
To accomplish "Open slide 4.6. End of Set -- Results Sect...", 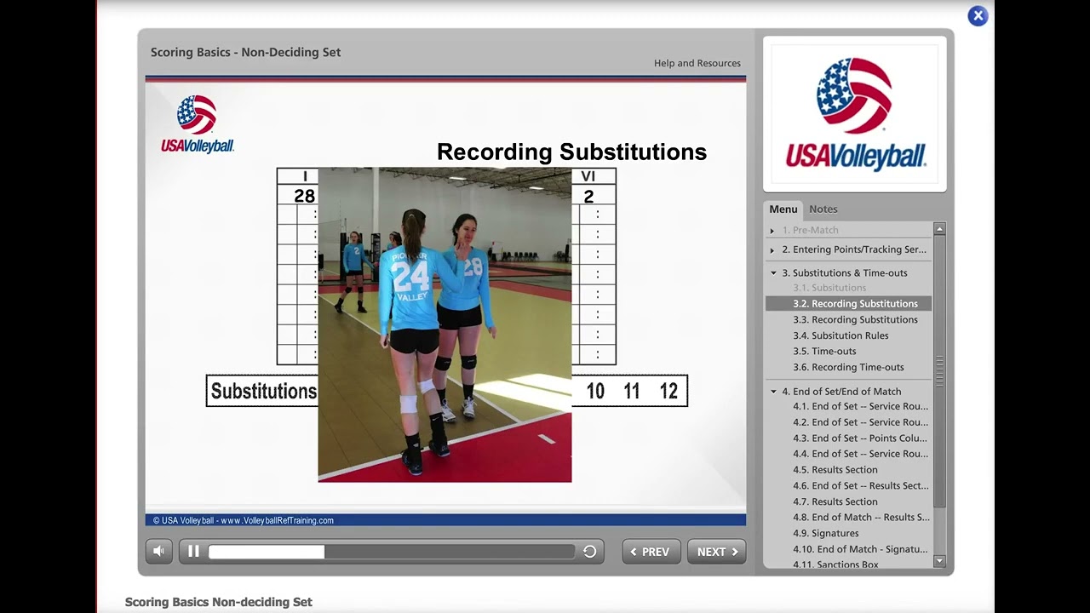I will pos(860,485).
